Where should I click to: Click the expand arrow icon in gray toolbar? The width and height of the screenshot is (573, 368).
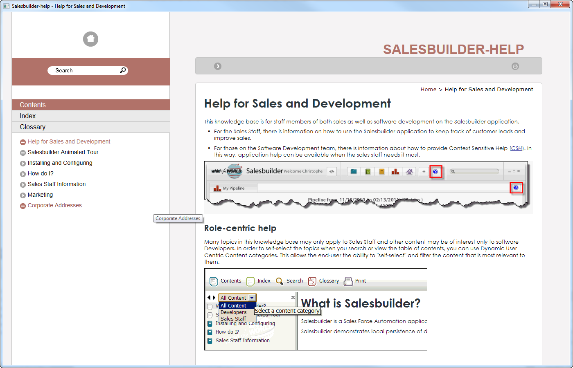point(218,66)
